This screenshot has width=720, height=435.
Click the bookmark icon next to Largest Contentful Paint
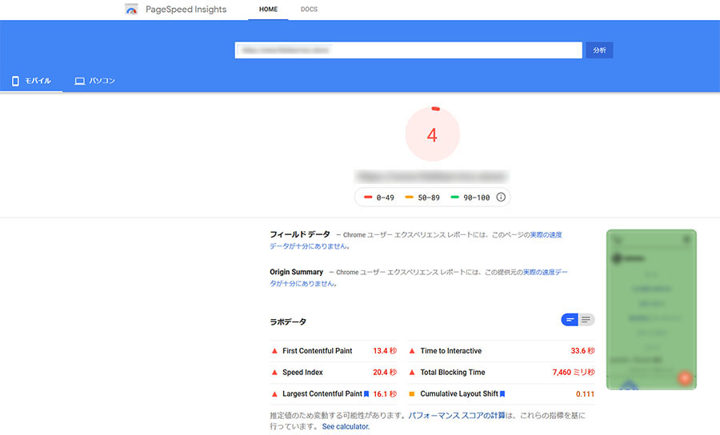coord(366,394)
